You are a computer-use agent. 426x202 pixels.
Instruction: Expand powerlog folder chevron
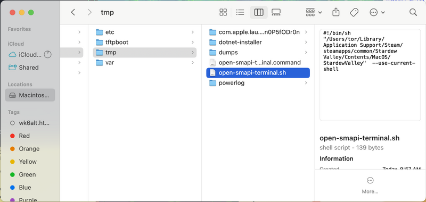pyautogui.click(x=306, y=83)
